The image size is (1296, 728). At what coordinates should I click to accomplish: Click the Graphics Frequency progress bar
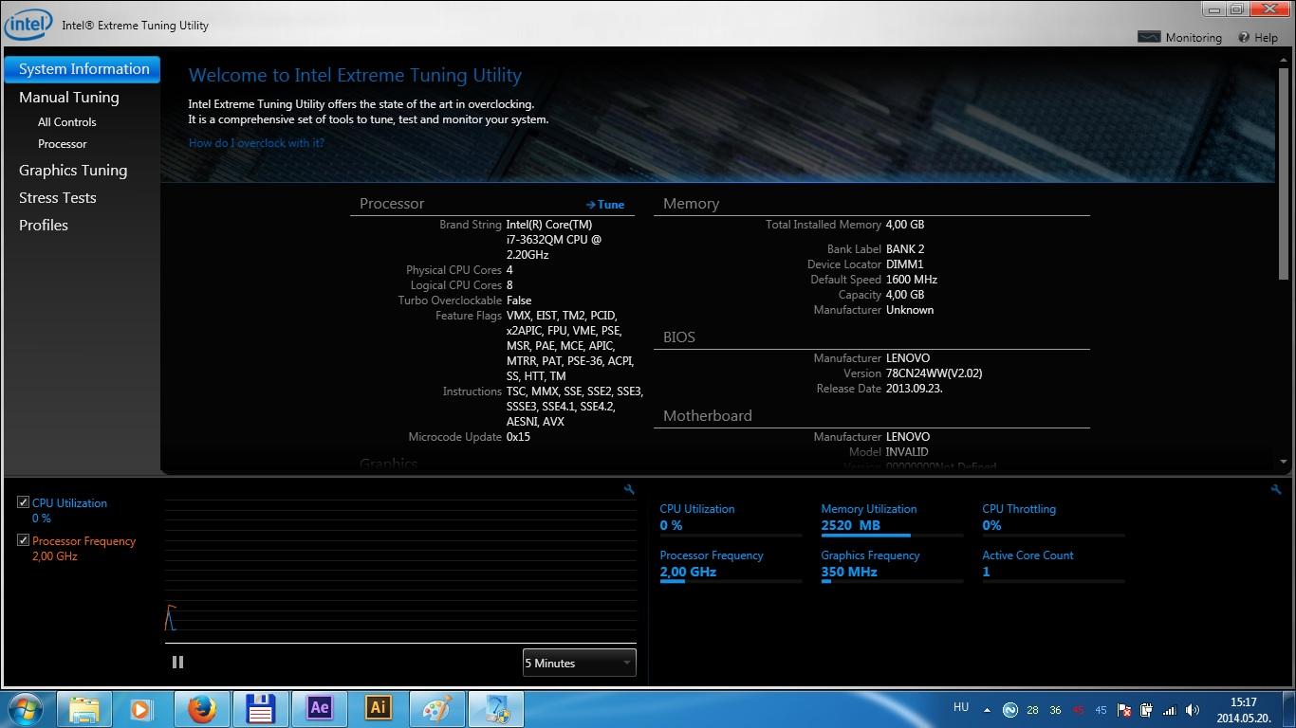892,581
